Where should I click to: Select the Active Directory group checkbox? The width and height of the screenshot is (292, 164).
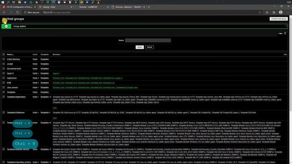tap(4, 59)
